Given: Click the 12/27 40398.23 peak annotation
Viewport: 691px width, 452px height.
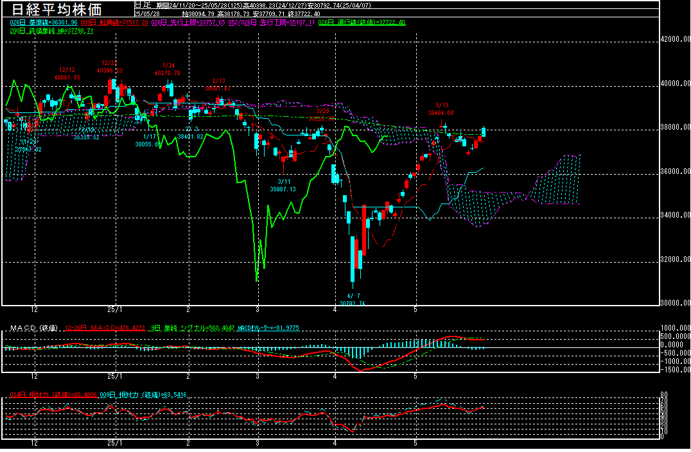Looking at the screenshot, I should click(x=109, y=67).
